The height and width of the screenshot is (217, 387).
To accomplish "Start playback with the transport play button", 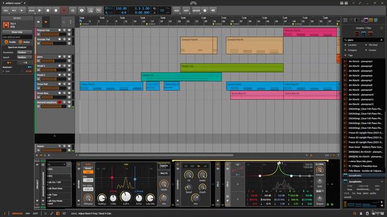I will 39,11.
